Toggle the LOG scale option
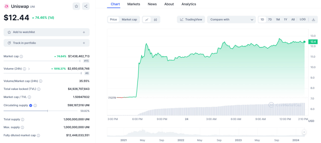The width and height of the screenshot is (321, 143). 303,20
